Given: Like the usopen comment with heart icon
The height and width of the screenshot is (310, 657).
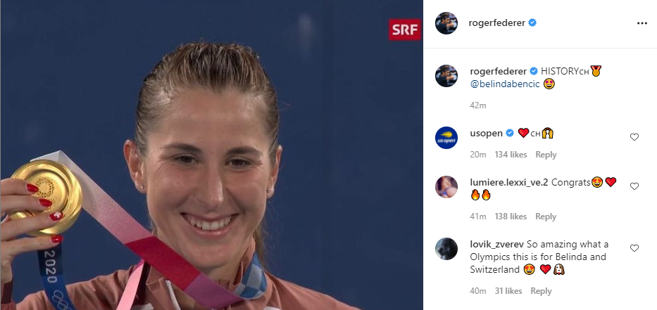Looking at the screenshot, I should point(634,137).
